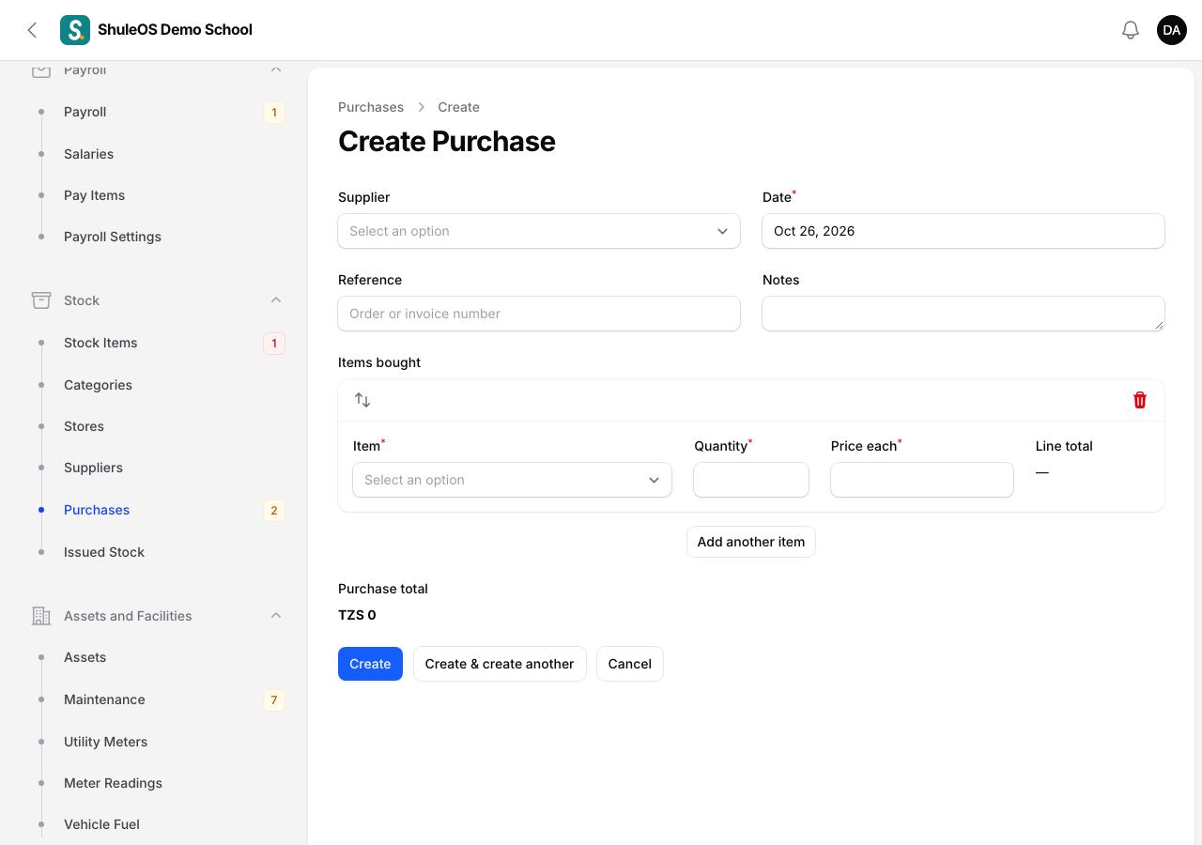Cancel the purchase form
The height and width of the screenshot is (845, 1202).
(630, 664)
